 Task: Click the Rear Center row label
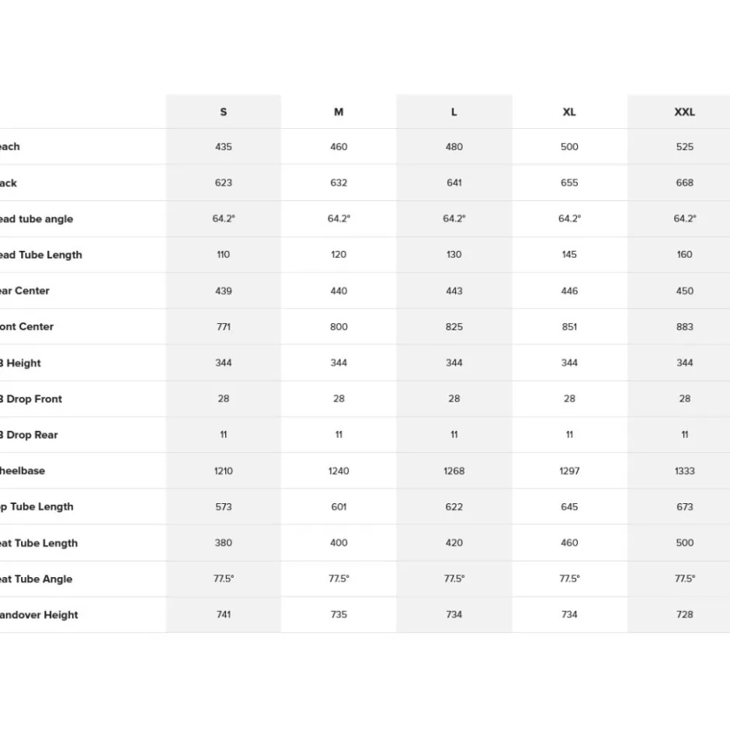coord(25,290)
